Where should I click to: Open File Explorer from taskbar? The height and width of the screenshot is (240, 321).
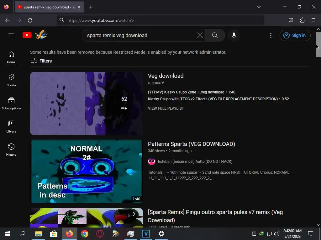[x=38, y=234]
